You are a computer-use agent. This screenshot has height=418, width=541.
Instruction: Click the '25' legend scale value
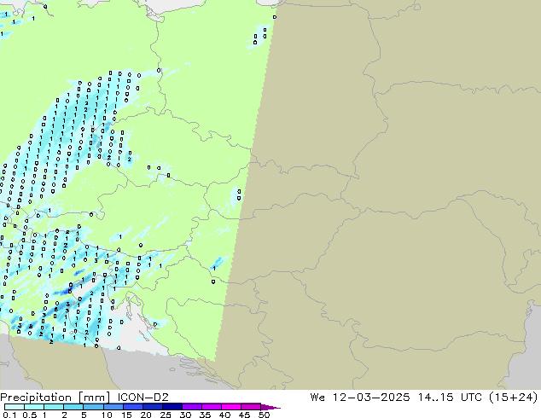166,415
